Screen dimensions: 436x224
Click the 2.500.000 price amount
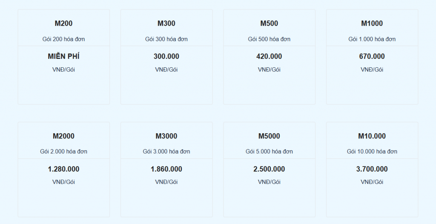click(269, 169)
